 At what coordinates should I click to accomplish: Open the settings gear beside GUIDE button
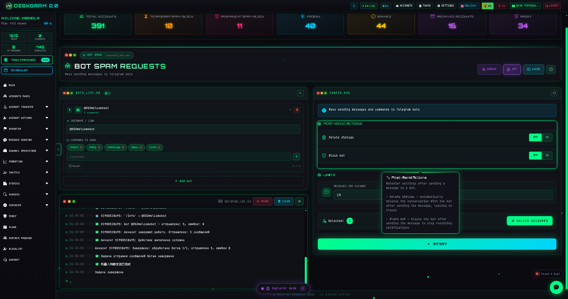(x=551, y=69)
